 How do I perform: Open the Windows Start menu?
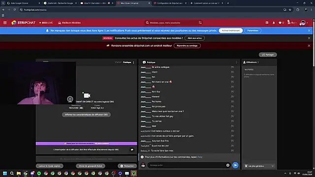point(5,174)
